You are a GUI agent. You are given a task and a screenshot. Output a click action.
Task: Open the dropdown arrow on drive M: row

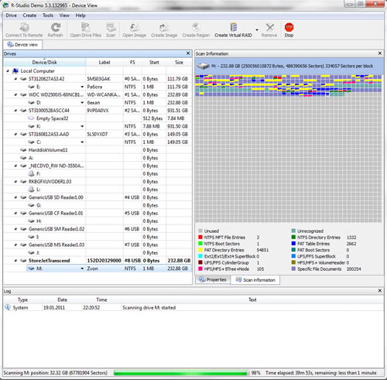[x=82, y=269]
